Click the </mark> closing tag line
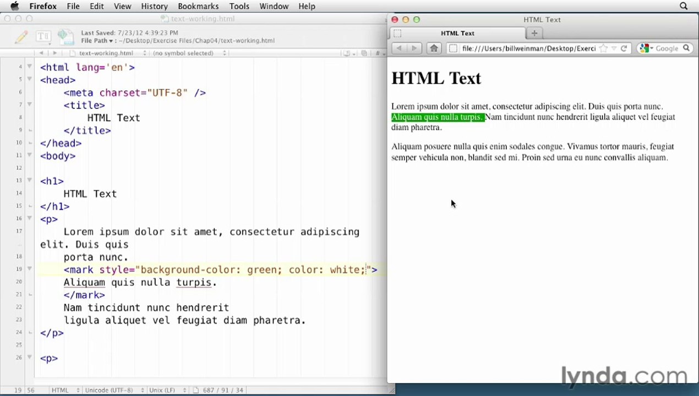This screenshot has width=699, height=396. (84, 295)
